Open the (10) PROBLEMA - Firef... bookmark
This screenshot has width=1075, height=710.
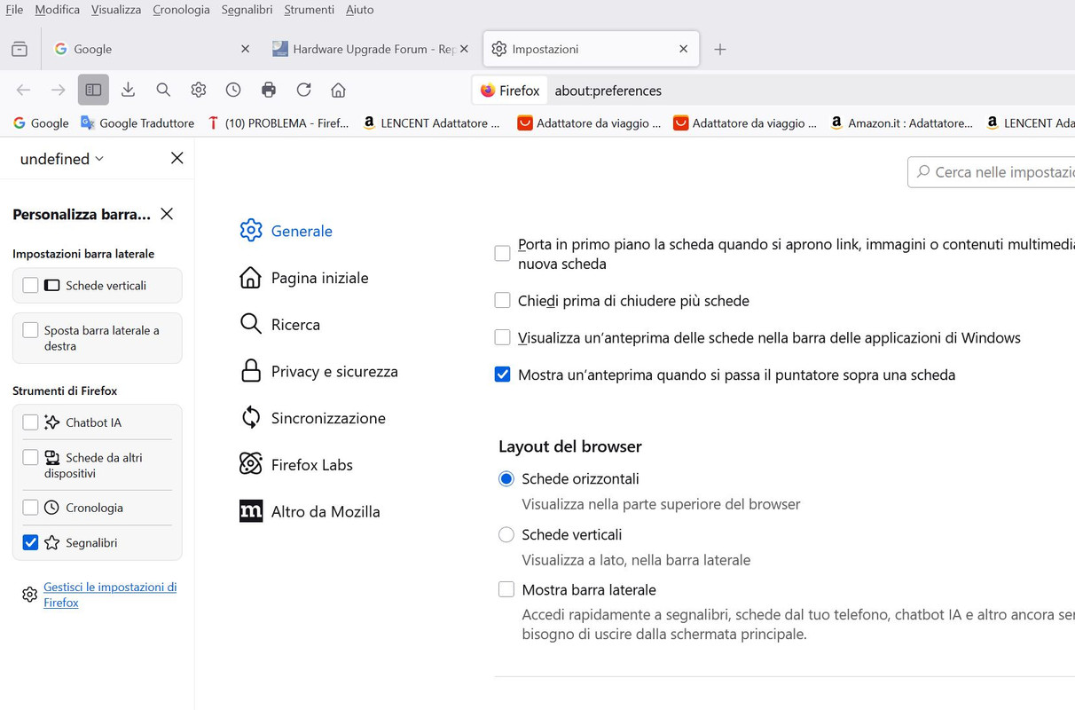279,123
